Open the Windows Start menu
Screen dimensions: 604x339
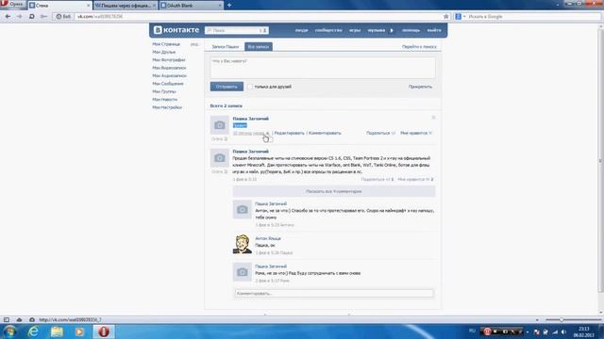click(x=9, y=331)
